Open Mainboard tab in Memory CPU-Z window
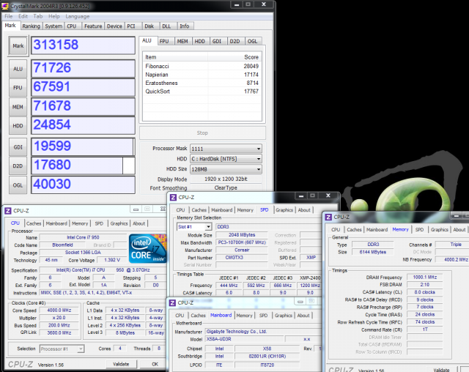Image resolution: width=469 pixels, height=372 pixels. point(377,230)
